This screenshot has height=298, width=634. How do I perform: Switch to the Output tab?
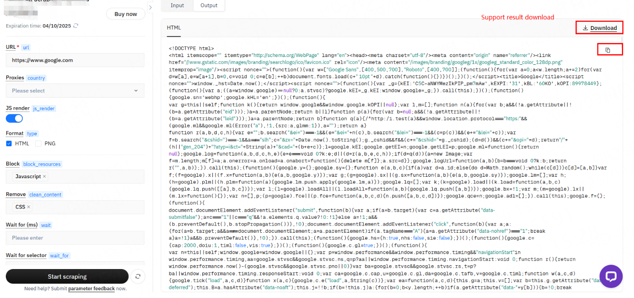point(209,5)
